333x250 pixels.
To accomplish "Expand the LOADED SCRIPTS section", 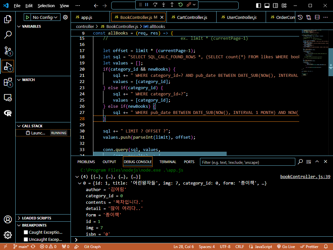I will [x=19, y=218].
